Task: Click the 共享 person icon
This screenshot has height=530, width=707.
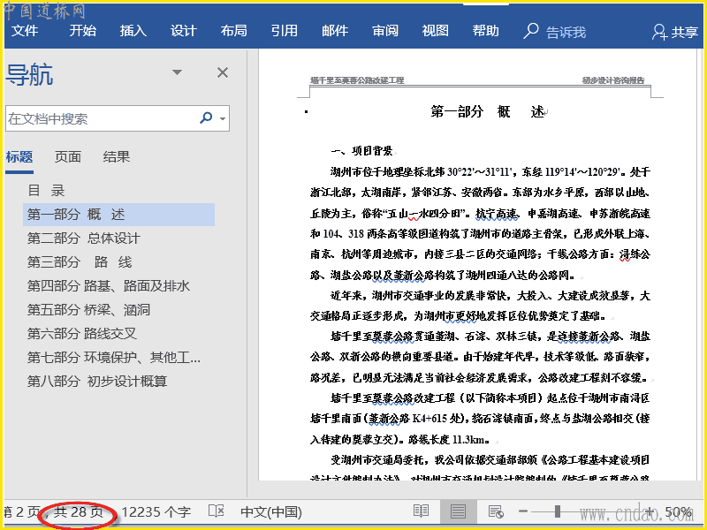Action: [x=659, y=32]
